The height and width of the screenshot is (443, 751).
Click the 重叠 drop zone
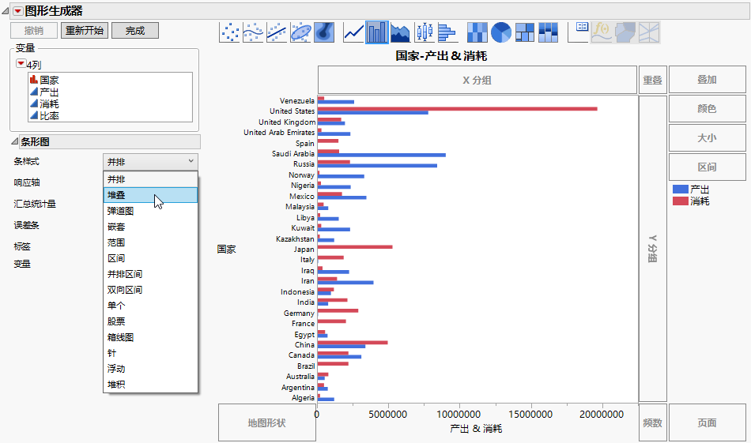pyautogui.click(x=652, y=80)
